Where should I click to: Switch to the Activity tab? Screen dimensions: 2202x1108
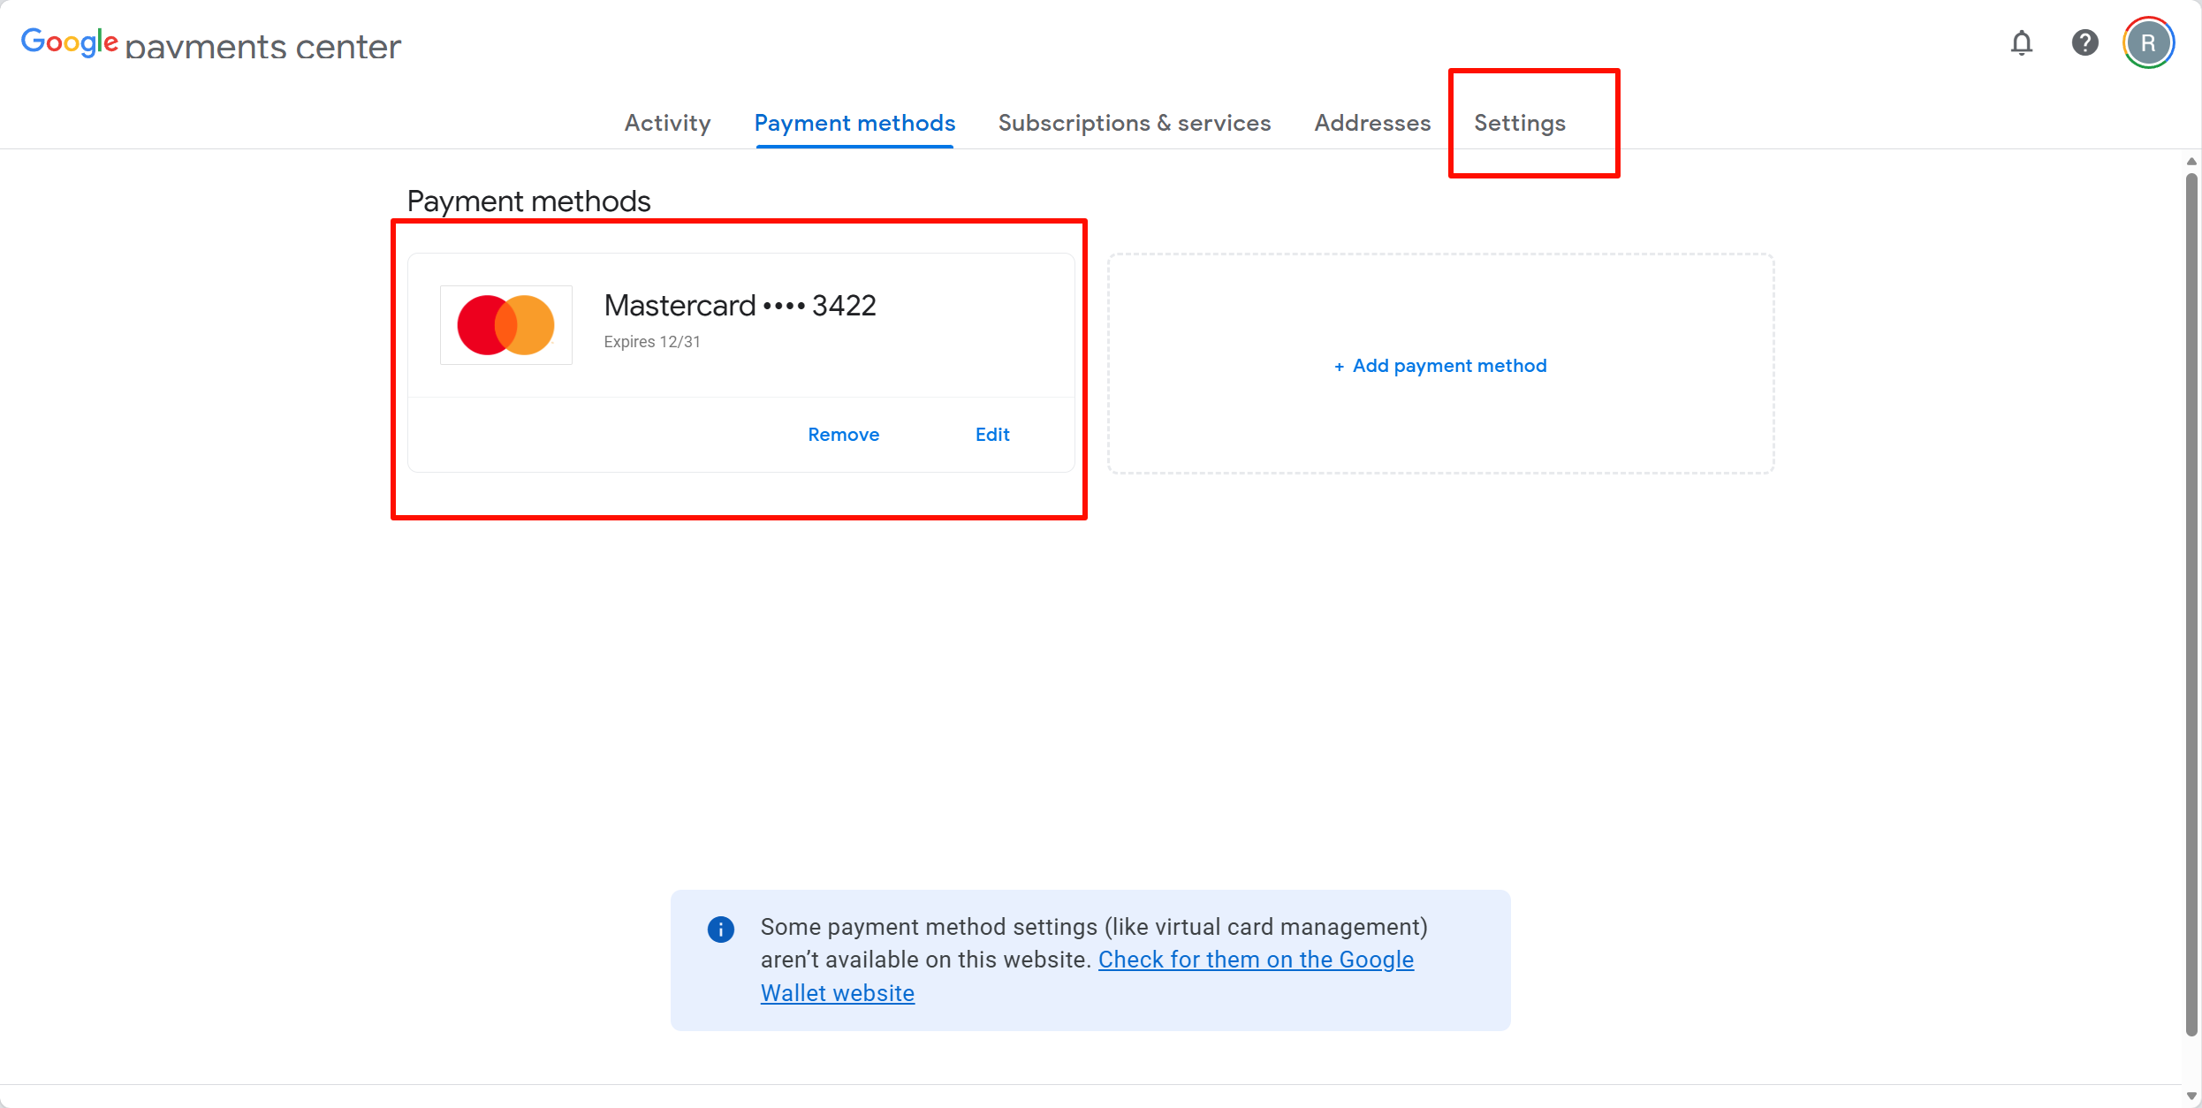point(667,123)
